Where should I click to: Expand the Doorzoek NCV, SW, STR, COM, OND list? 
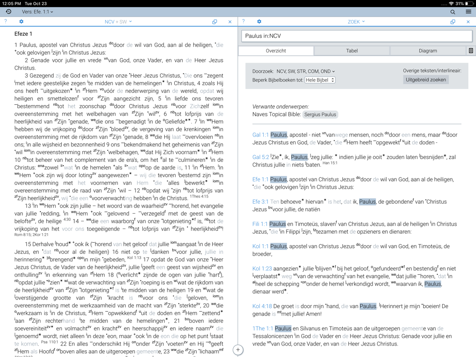point(306,71)
